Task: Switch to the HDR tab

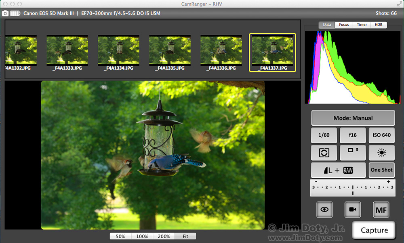Action: click(x=379, y=25)
